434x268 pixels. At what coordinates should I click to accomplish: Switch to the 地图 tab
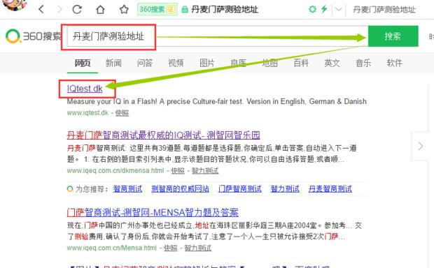[x=269, y=63]
